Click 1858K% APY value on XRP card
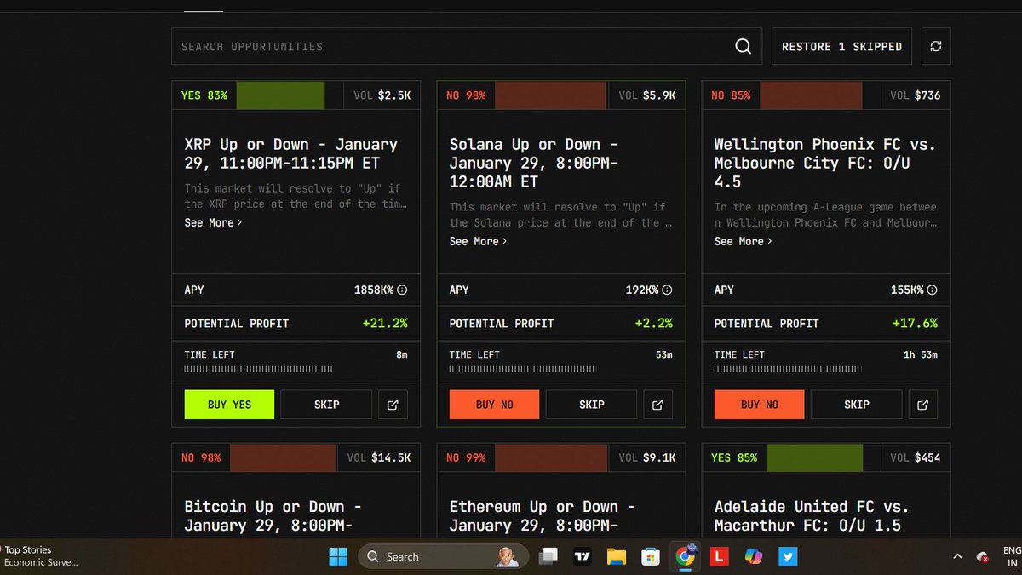This screenshot has height=575, width=1022. [x=374, y=290]
